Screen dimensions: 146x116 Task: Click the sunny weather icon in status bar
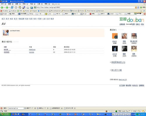[x=143, y=111]
